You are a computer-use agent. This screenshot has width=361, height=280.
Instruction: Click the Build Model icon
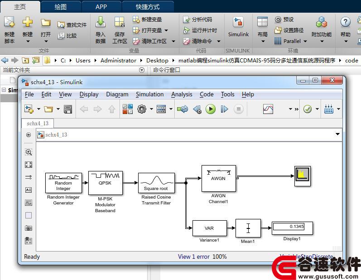(328, 109)
